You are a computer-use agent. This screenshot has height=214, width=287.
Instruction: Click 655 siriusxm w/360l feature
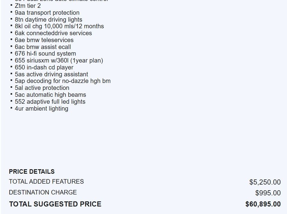point(59,60)
